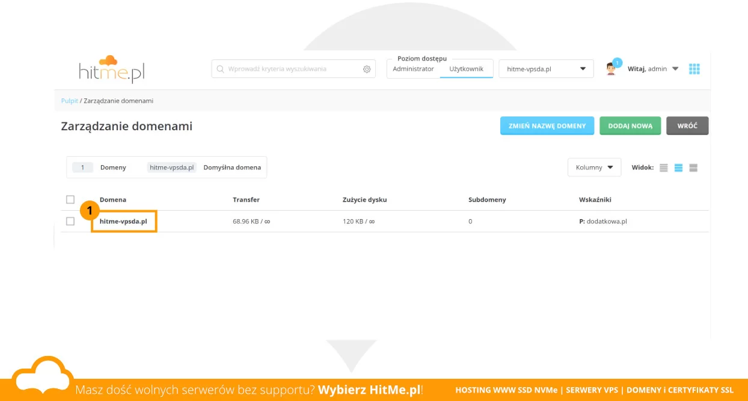Open the hitme-vpsda.pl domain selector dropdown
Screen dimensions: 748x401
546,69
